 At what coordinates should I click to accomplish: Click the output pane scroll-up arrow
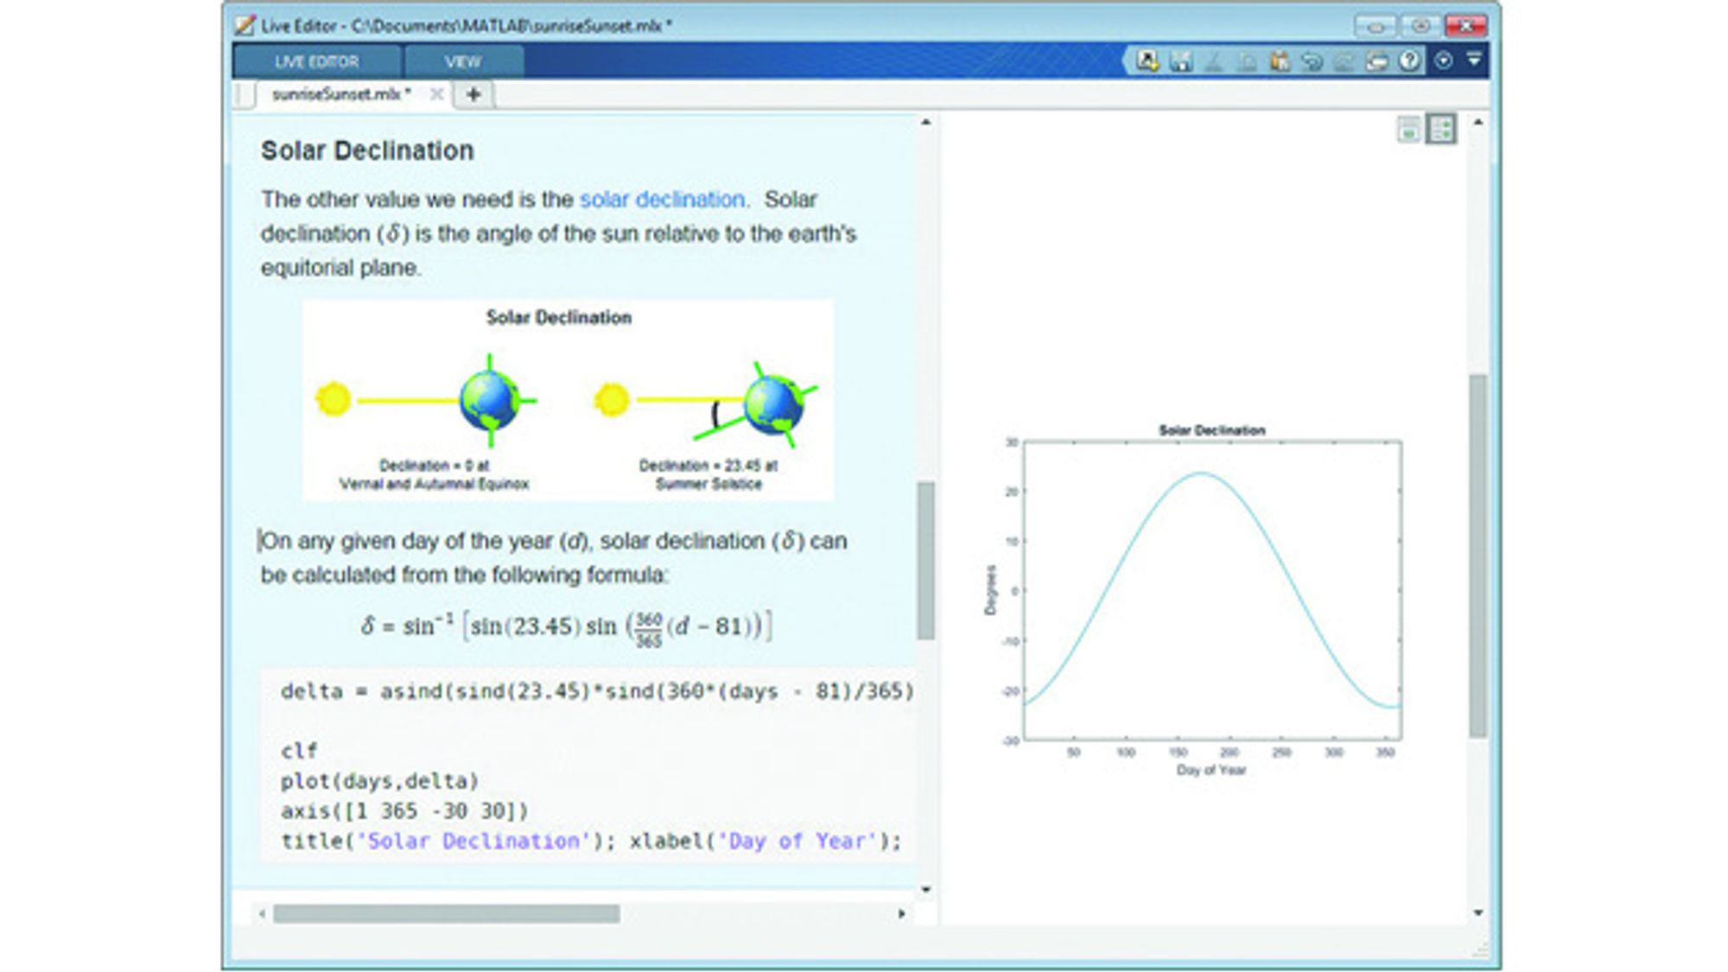[x=1477, y=123]
